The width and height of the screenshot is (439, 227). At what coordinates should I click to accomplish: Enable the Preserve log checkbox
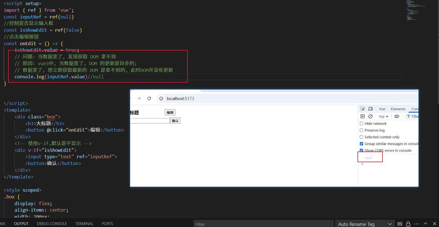click(x=361, y=130)
